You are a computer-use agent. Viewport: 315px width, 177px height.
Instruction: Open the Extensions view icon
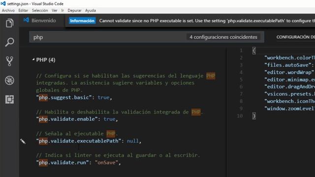coord(9,99)
